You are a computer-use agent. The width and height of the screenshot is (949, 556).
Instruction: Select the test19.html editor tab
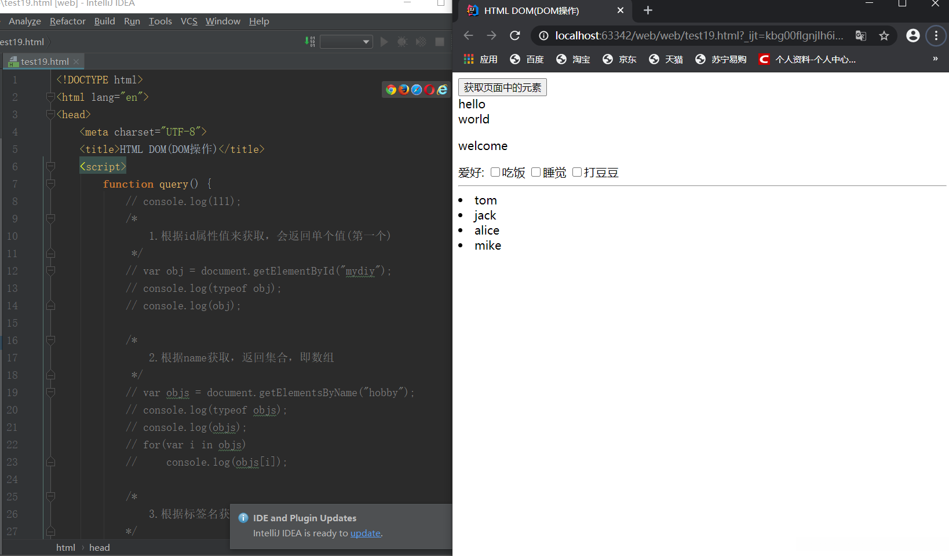44,61
